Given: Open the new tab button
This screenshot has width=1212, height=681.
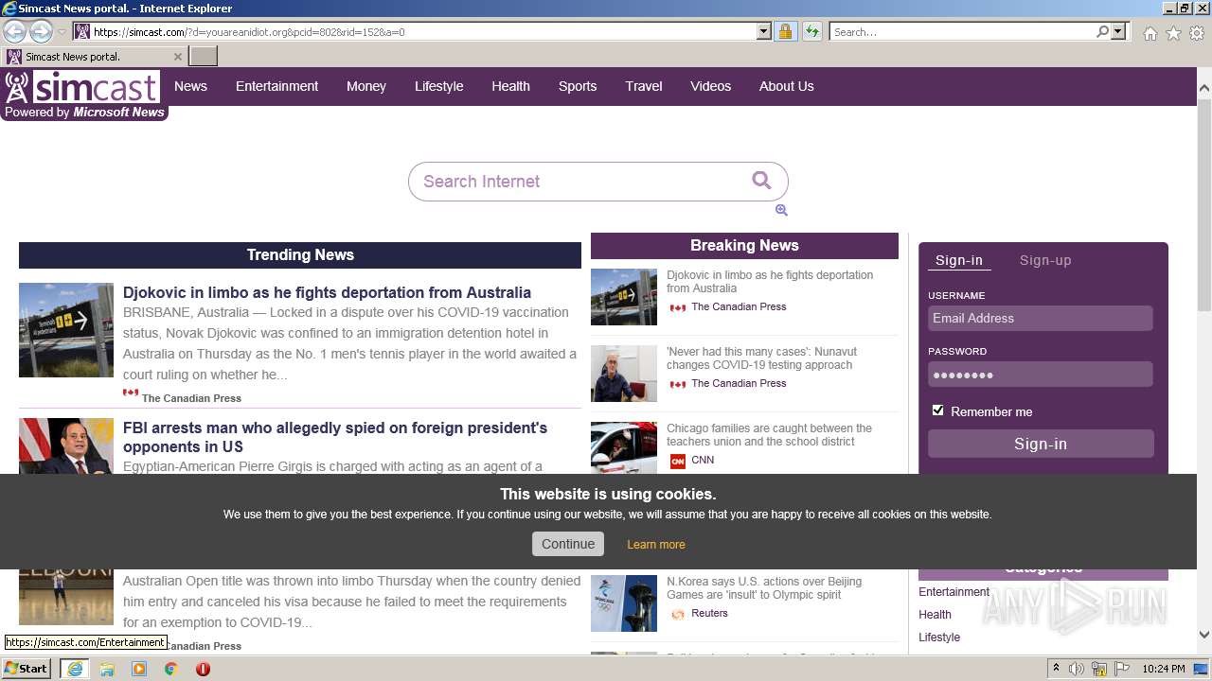Looking at the screenshot, I should pyautogui.click(x=204, y=57).
